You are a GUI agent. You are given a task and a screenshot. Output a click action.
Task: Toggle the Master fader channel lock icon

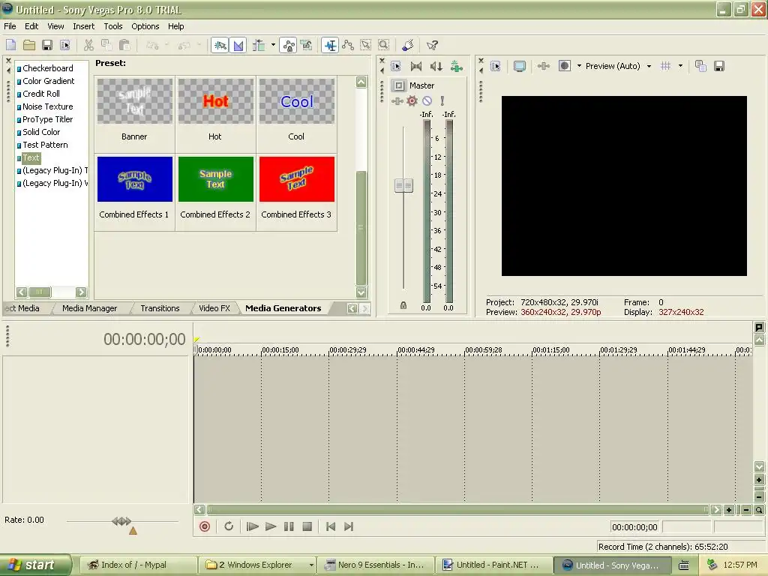pyautogui.click(x=403, y=305)
